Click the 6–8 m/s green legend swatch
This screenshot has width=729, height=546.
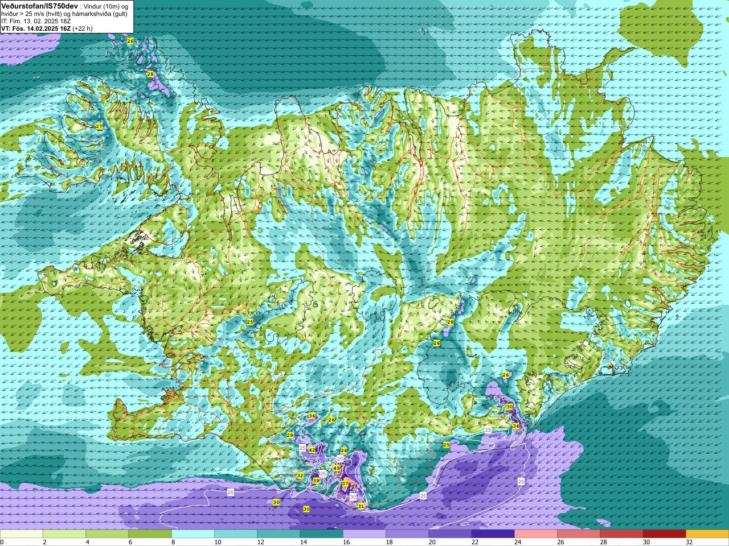[x=150, y=534]
